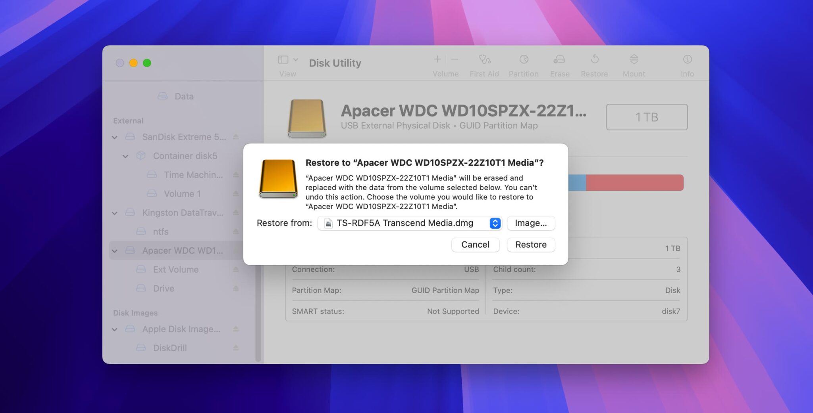This screenshot has width=813, height=413.
Task: Remove a volume with the minus icon
Action: click(x=455, y=59)
